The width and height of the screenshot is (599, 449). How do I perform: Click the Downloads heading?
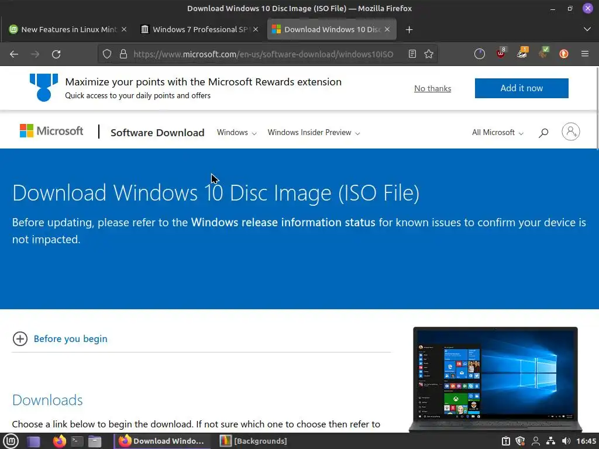[47, 400]
